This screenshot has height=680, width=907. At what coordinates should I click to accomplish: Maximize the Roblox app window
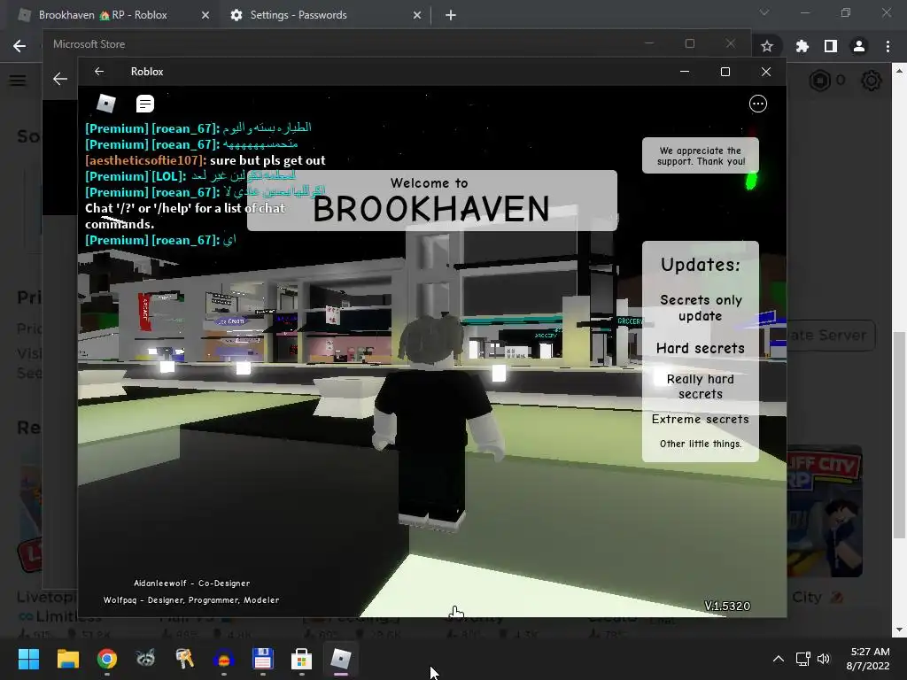pyautogui.click(x=725, y=72)
